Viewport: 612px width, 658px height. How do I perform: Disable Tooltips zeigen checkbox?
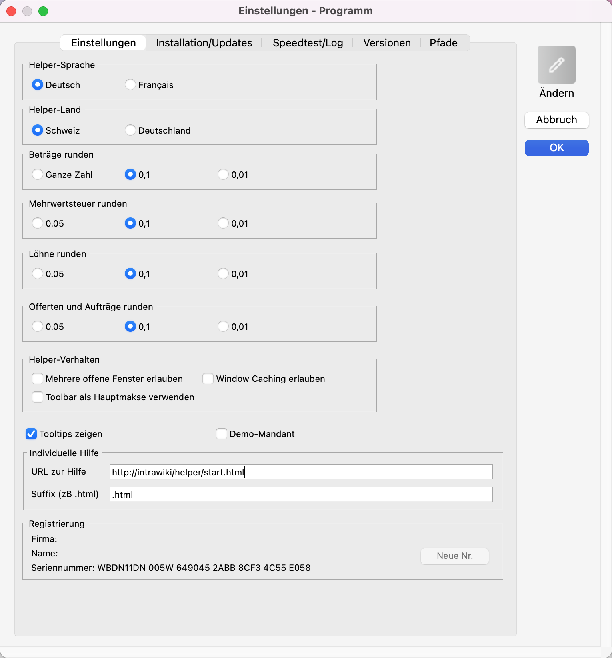31,434
